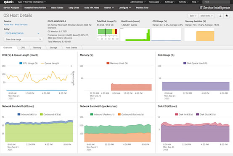
Task: Click the print icon button
Action: point(227,16)
